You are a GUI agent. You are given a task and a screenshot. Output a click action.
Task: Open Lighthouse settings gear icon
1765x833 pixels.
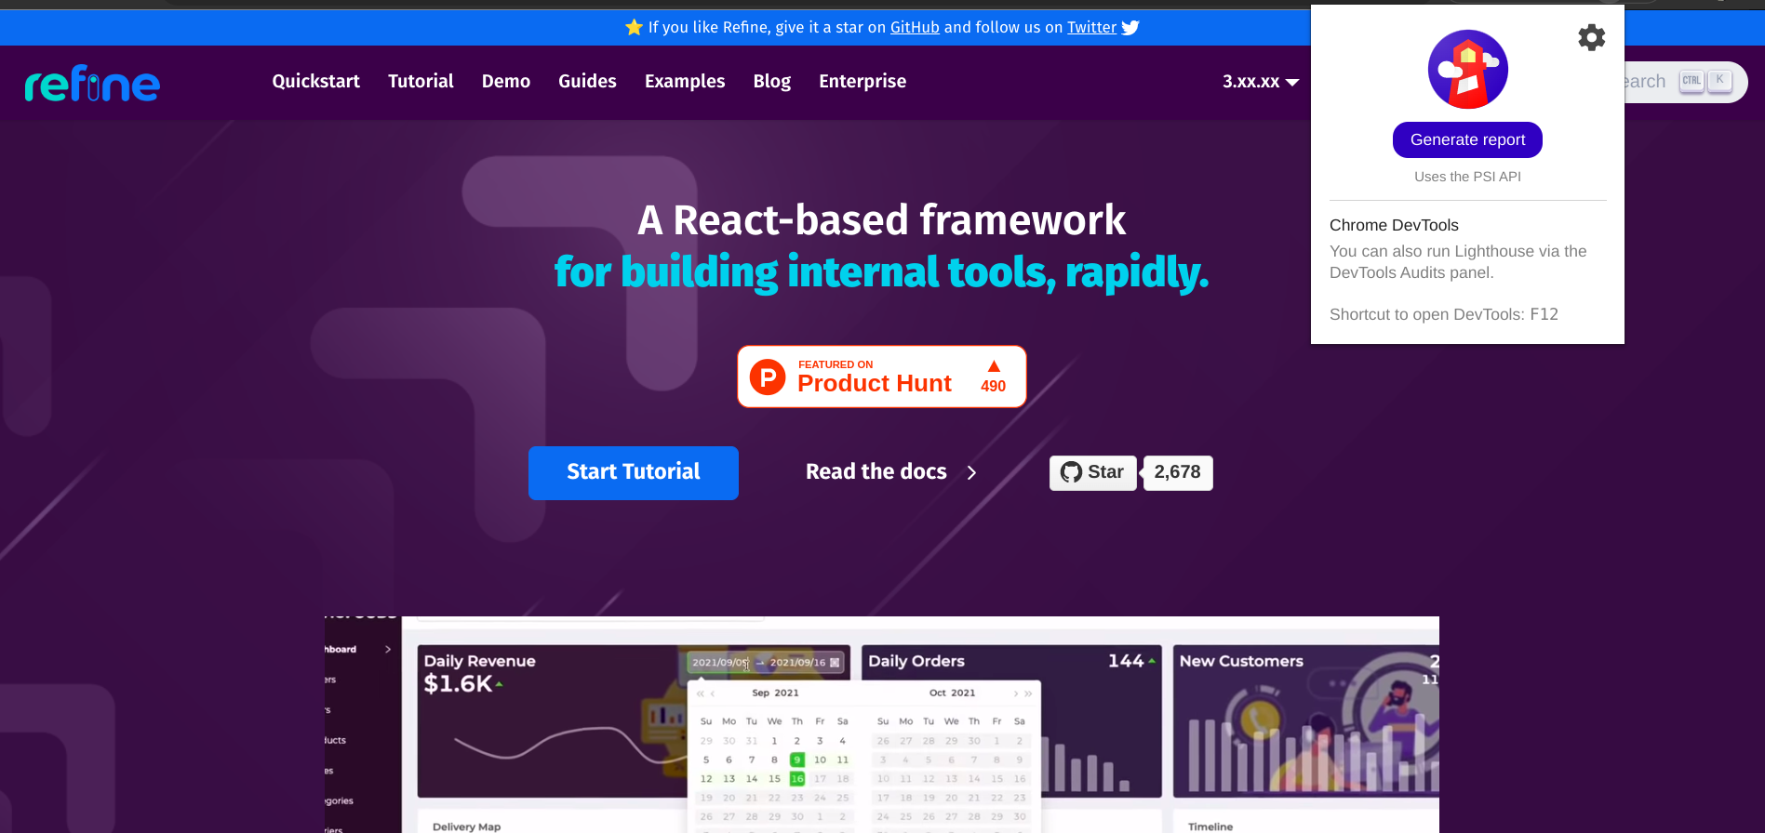(1591, 37)
